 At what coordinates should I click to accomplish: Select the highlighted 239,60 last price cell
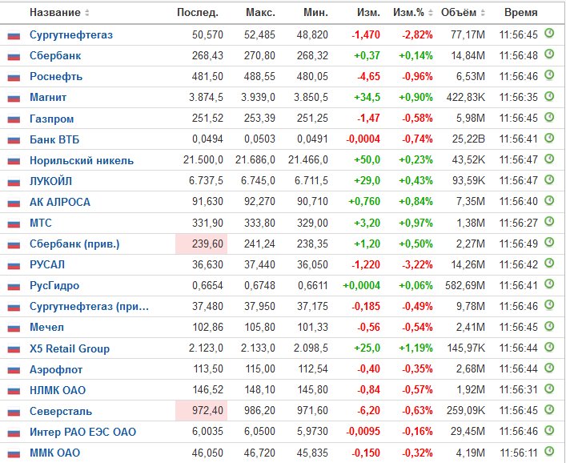point(202,244)
